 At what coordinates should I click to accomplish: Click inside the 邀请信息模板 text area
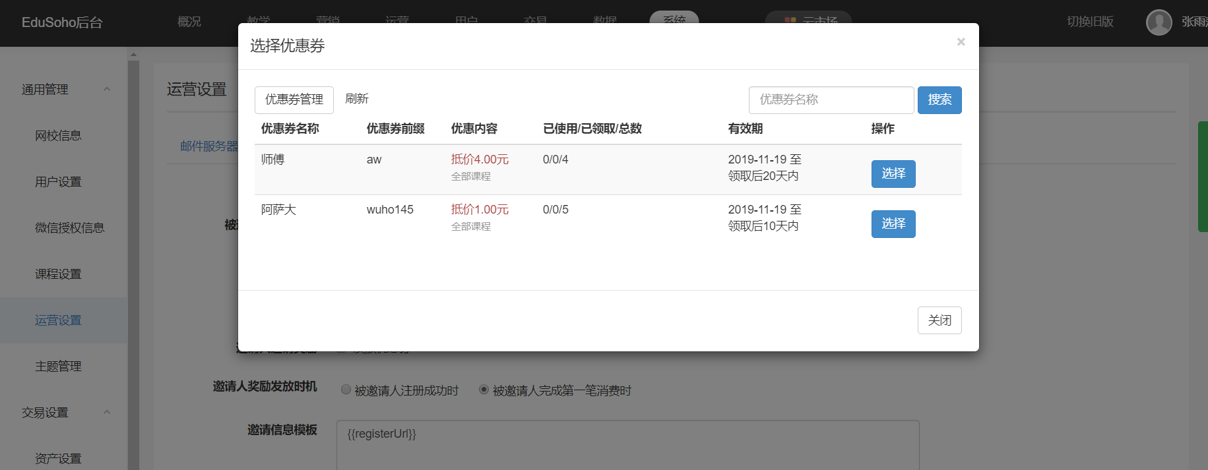click(627, 448)
